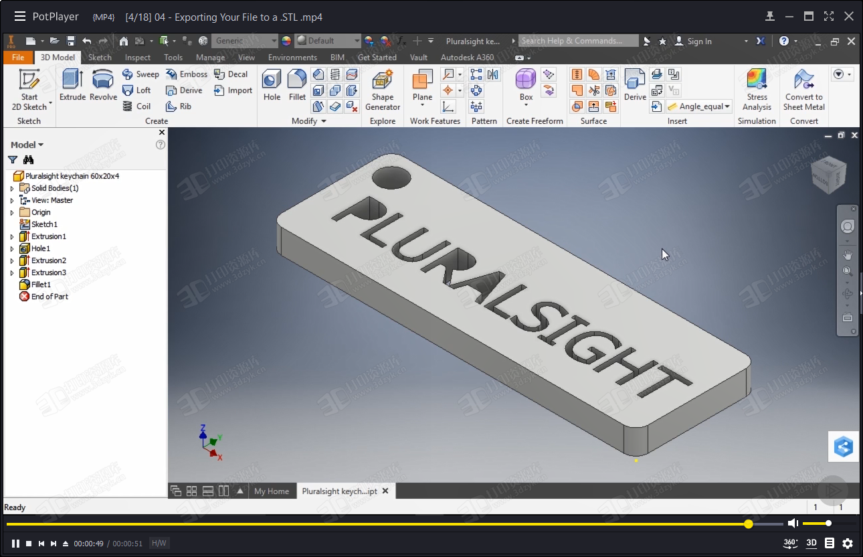This screenshot has height=557, width=863.
Task: Click the UCS work feature icon
Action: coord(448,106)
